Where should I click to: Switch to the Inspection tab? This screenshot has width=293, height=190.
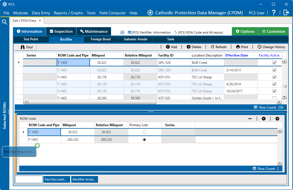[61, 31]
